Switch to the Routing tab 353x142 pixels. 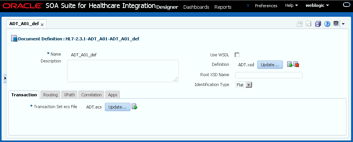coord(51,95)
